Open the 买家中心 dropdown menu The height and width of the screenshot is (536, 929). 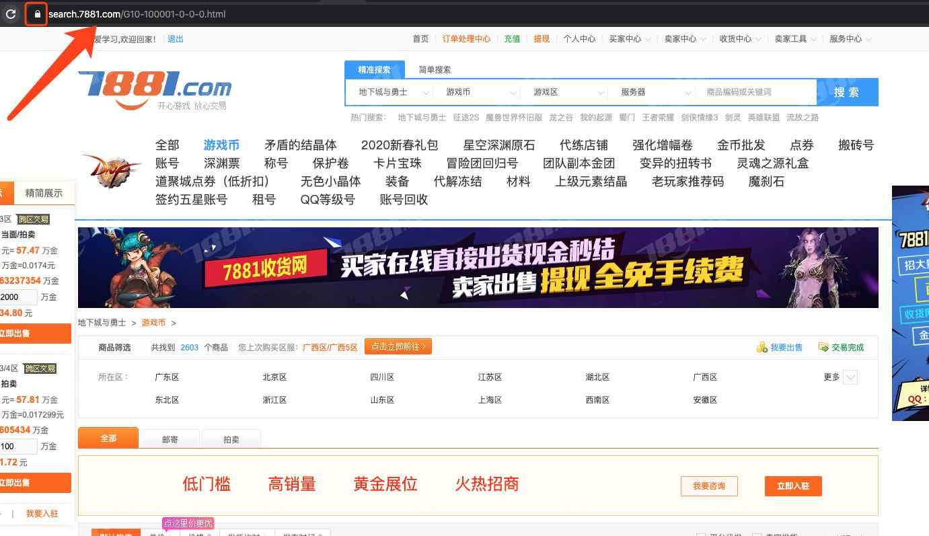click(x=630, y=39)
